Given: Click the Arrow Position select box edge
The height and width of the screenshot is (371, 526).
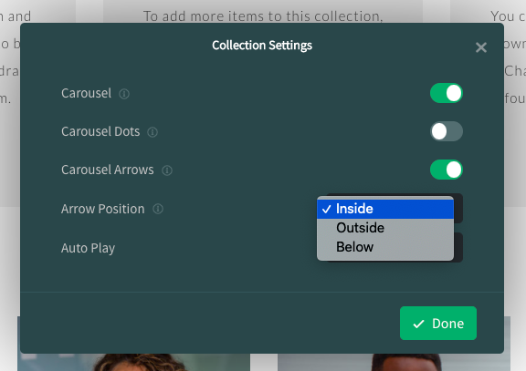Looking at the screenshot, I should point(458,208).
